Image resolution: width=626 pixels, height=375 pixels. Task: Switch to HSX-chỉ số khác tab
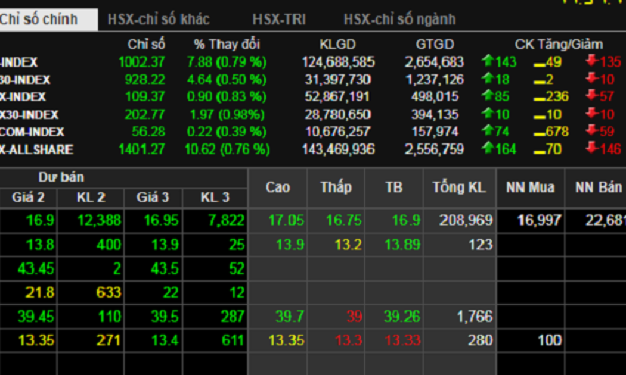159,20
